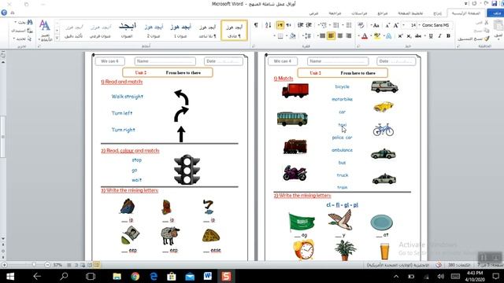Toggle Underline formatting button
This screenshot has height=283, width=504.
pyautogui.click(x=431, y=36)
